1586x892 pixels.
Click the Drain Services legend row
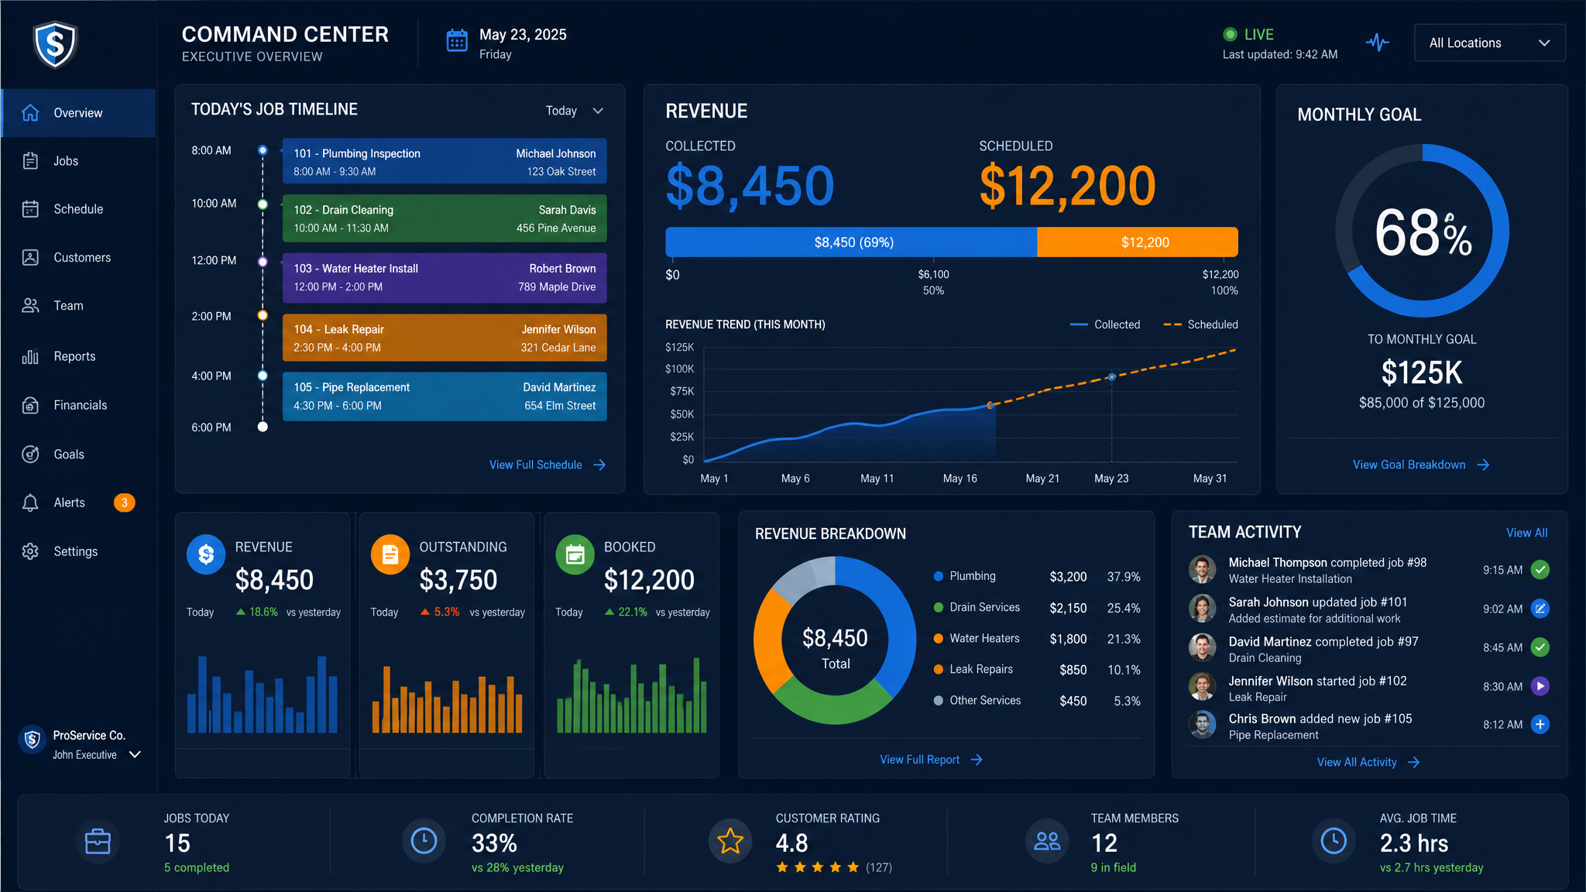1037,607
